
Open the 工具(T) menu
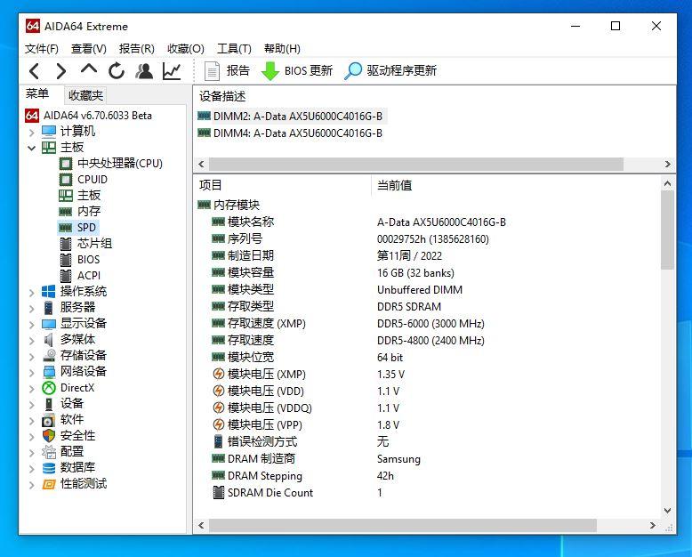click(x=234, y=49)
